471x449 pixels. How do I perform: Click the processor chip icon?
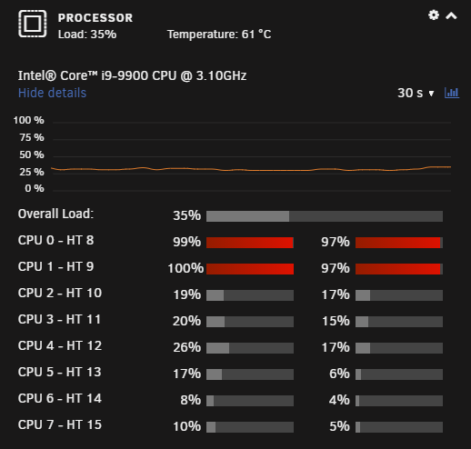(x=33, y=24)
